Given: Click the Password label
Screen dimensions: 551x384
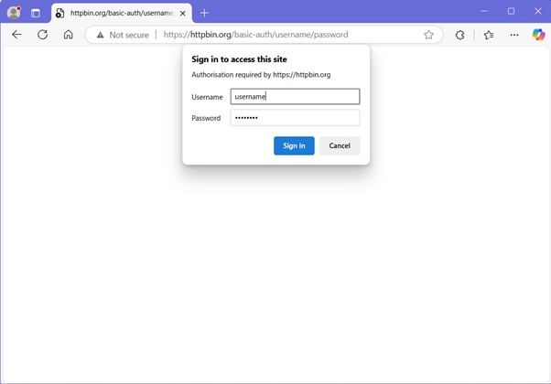Looking at the screenshot, I should pyautogui.click(x=206, y=118).
